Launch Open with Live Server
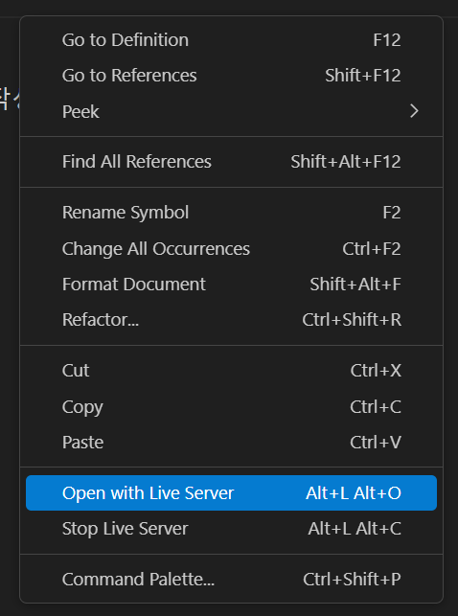 [x=231, y=493]
